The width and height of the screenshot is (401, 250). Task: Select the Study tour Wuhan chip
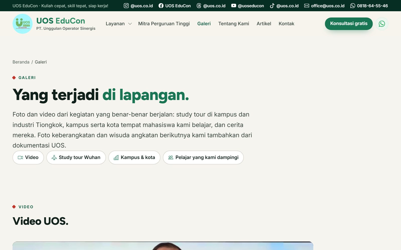coord(76,157)
